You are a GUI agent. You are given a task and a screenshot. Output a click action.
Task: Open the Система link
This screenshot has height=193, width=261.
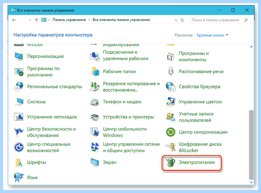coord(36,102)
